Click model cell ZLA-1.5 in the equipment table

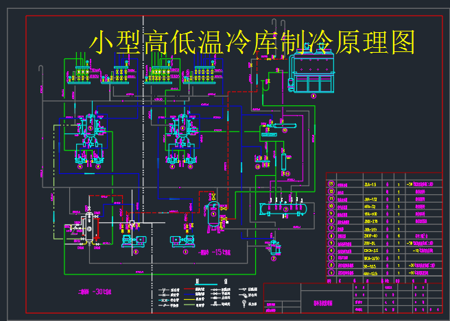[x=370, y=184]
